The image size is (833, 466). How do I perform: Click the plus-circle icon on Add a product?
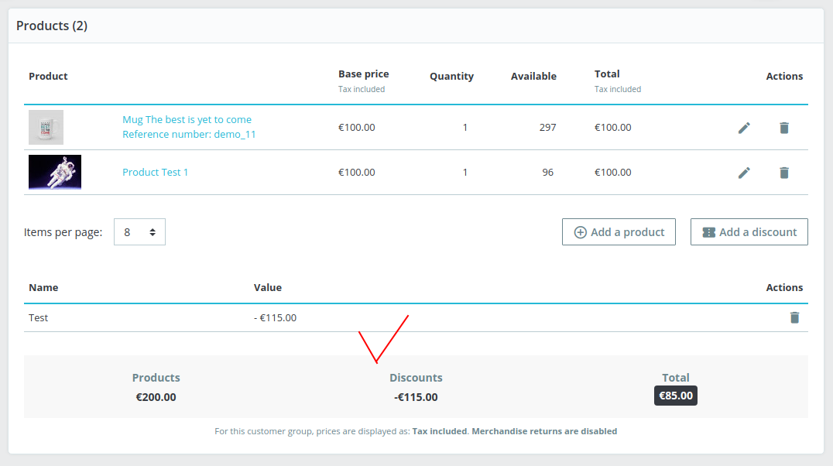(579, 231)
